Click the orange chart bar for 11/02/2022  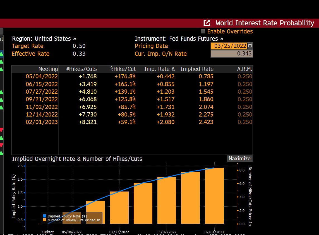[x=167, y=200]
